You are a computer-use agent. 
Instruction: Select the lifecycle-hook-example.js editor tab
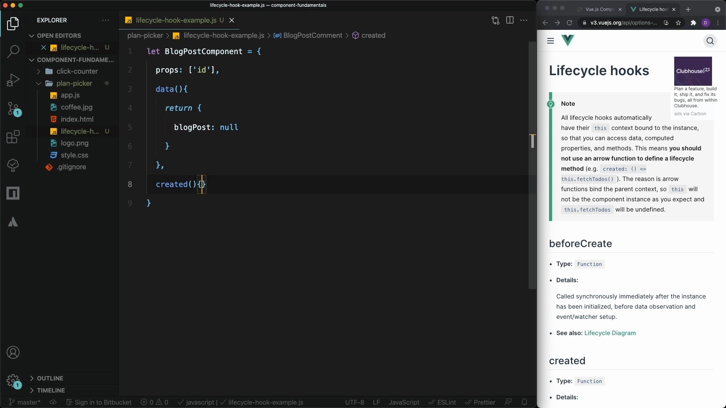click(176, 20)
